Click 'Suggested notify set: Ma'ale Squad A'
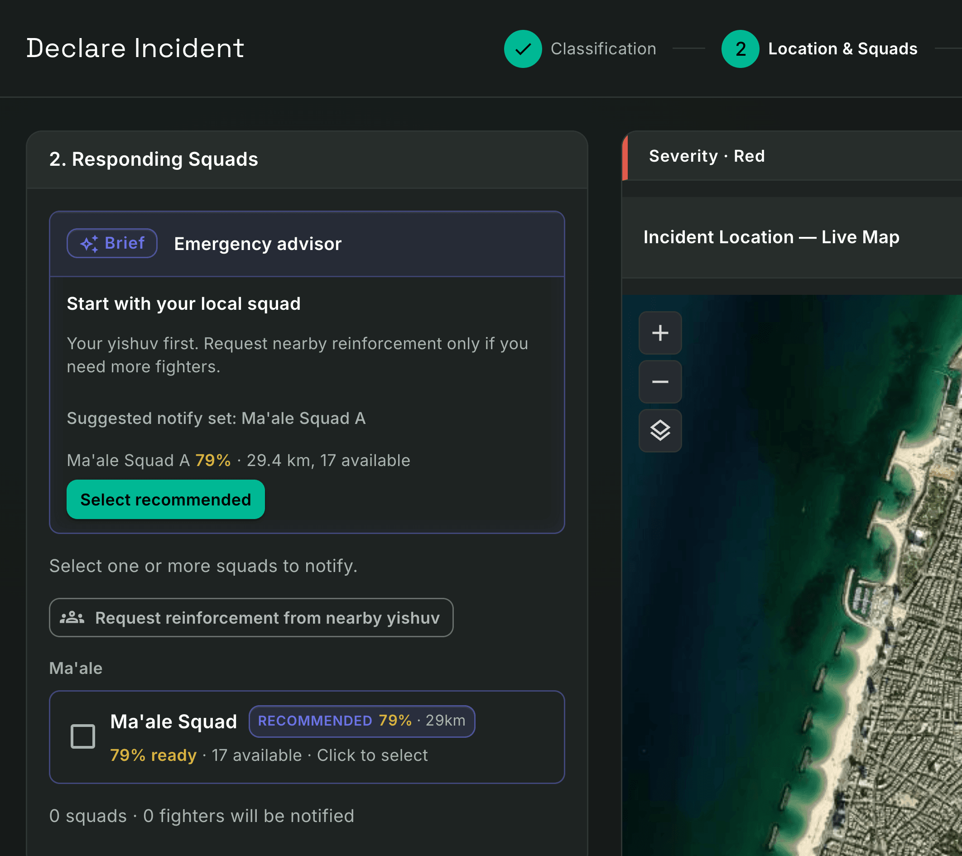Image resolution: width=962 pixels, height=856 pixels. (216, 418)
